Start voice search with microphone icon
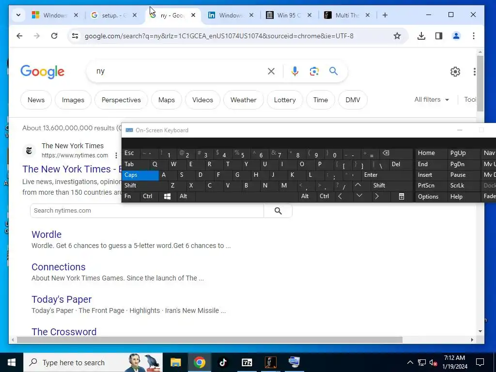The image size is (496, 372). tap(295, 71)
